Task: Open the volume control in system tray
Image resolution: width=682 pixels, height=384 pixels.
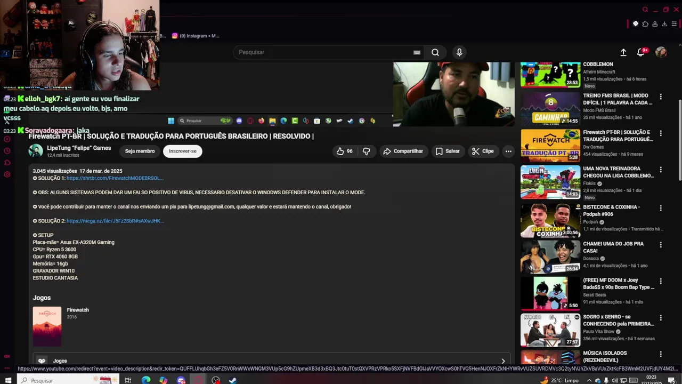Action: [x=615, y=381]
